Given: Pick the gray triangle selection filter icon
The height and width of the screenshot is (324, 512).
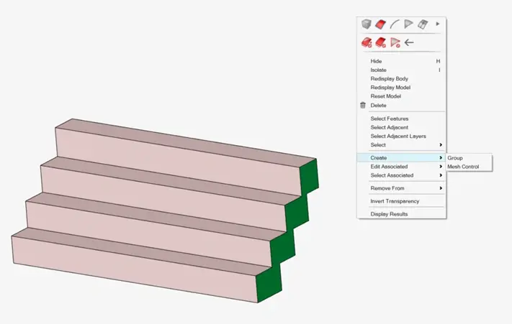Looking at the screenshot, I should 408,24.
